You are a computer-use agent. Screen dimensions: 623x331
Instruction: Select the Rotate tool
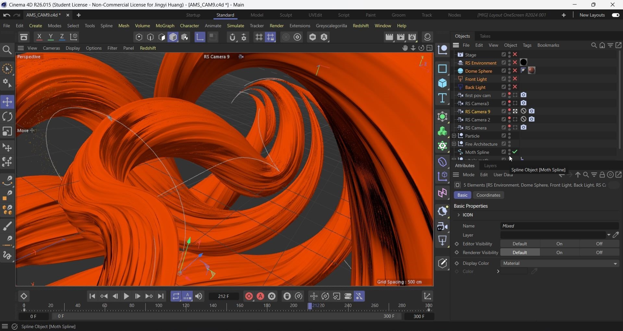[x=7, y=117]
